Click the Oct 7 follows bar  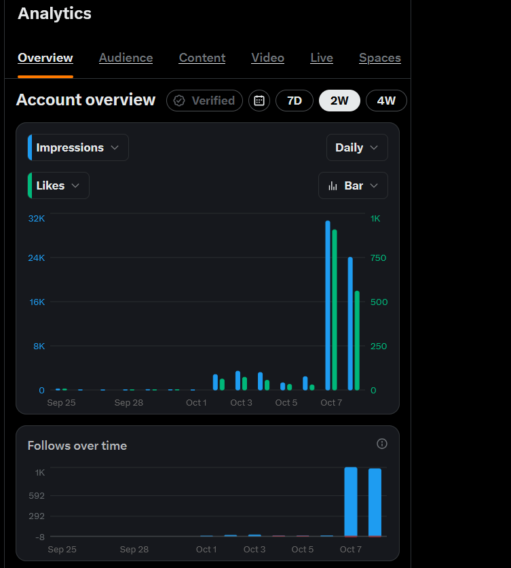[x=351, y=501]
